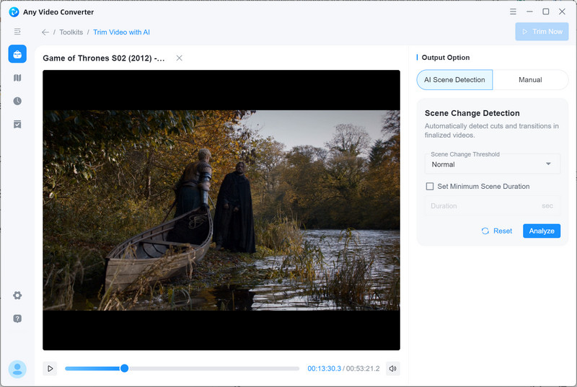This screenshot has width=577, height=387.
Task: Open settings gear in sidebar
Action: (x=17, y=295)
